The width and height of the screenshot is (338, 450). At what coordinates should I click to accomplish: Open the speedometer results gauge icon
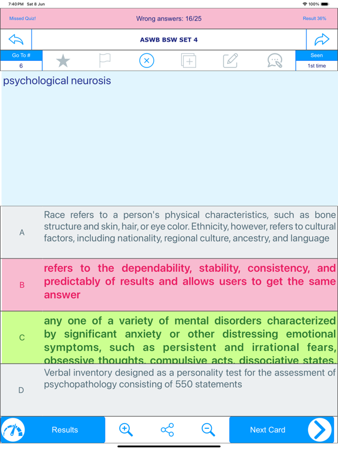pyautogui.click(x=13, y=429)
